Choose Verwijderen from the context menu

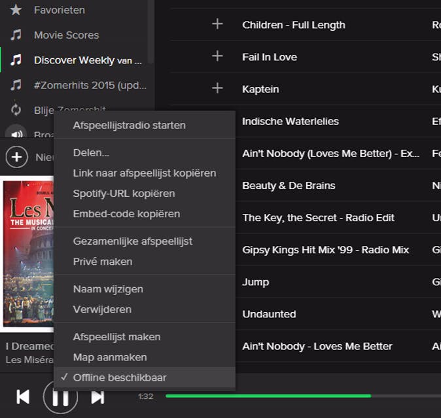pyautogui.click(x=145, y=309)
